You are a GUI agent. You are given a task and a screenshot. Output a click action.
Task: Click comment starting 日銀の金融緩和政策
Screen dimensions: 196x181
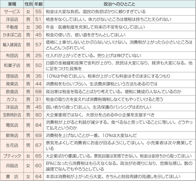[x=120, y=66]
